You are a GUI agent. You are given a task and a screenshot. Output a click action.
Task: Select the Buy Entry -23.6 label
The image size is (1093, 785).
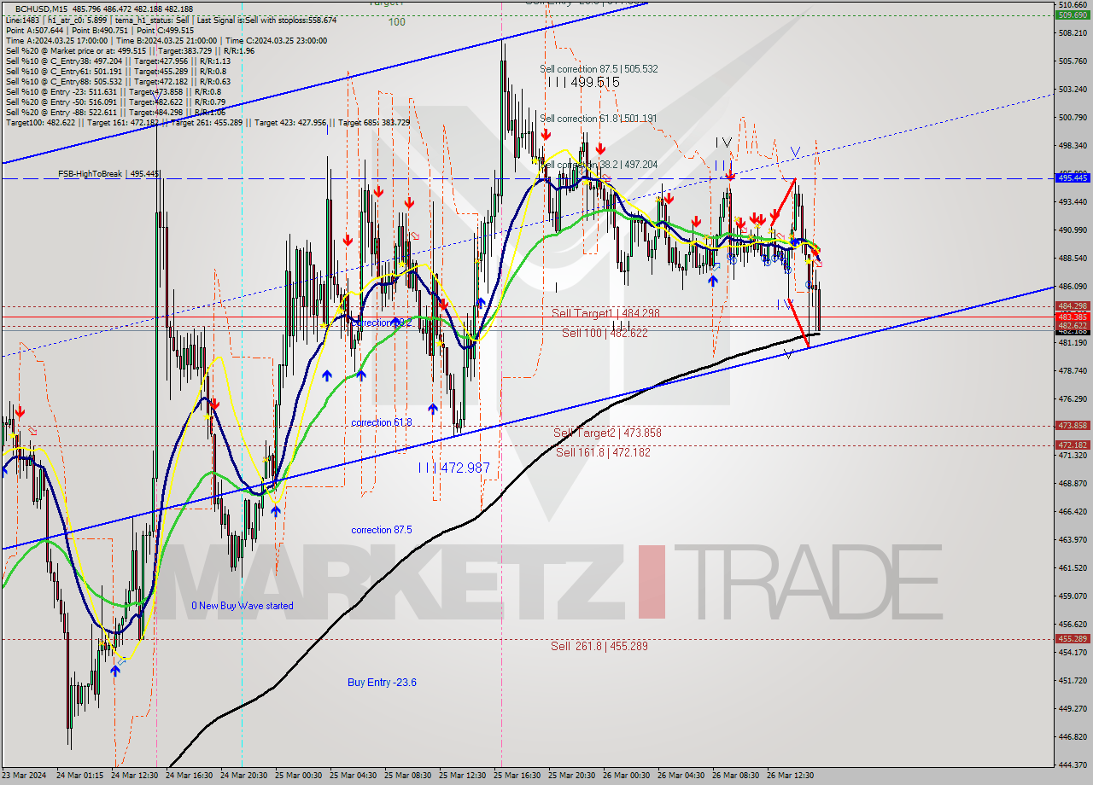tap(382, 683)
